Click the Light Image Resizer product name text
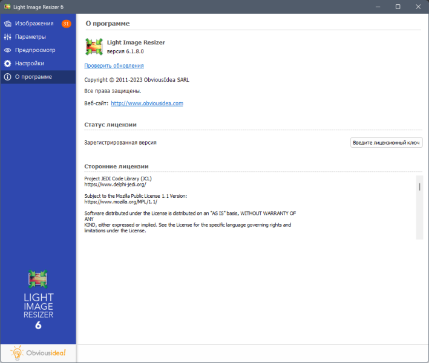The width and height of the screenshot is (429, 363). coord(136,42)
